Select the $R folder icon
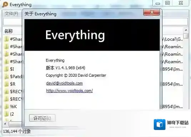Image resolution: width=191 pixels, height=137 pixels. (6, 84)
